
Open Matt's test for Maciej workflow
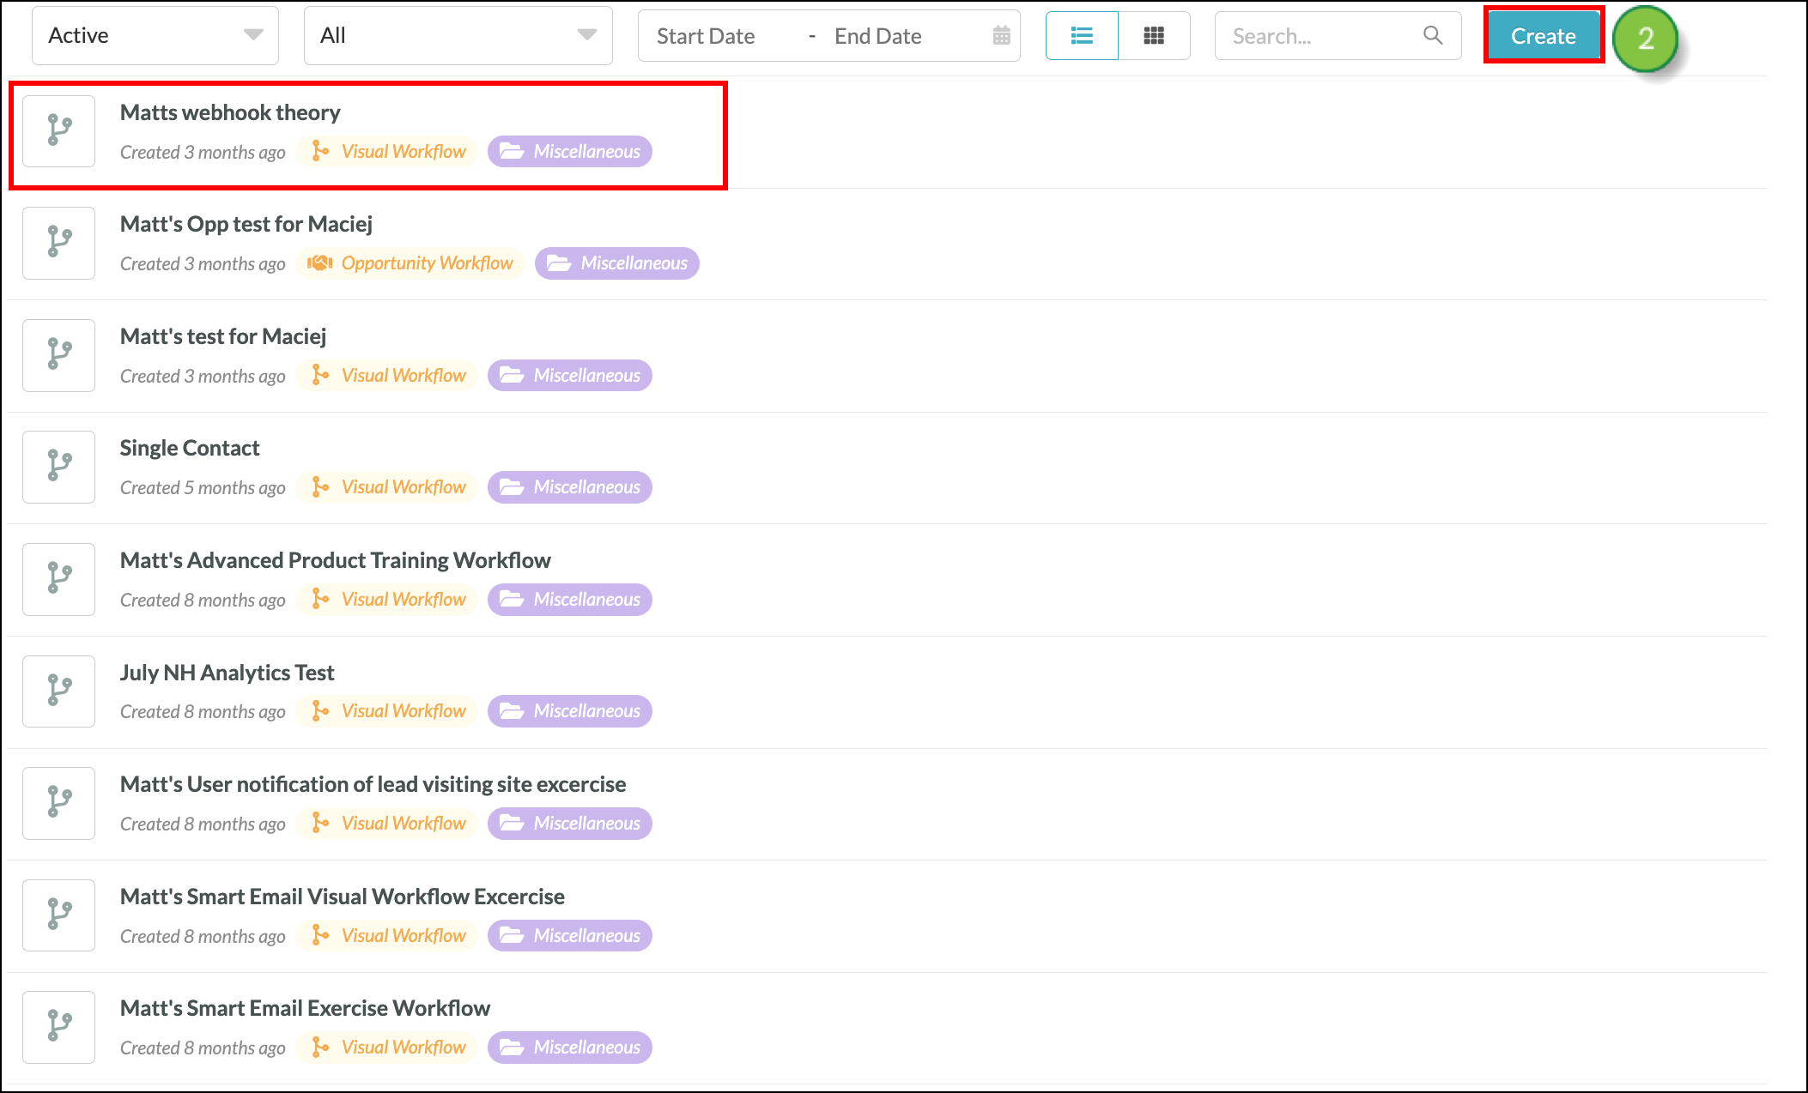pyautogui.click(x=223, y=336)
